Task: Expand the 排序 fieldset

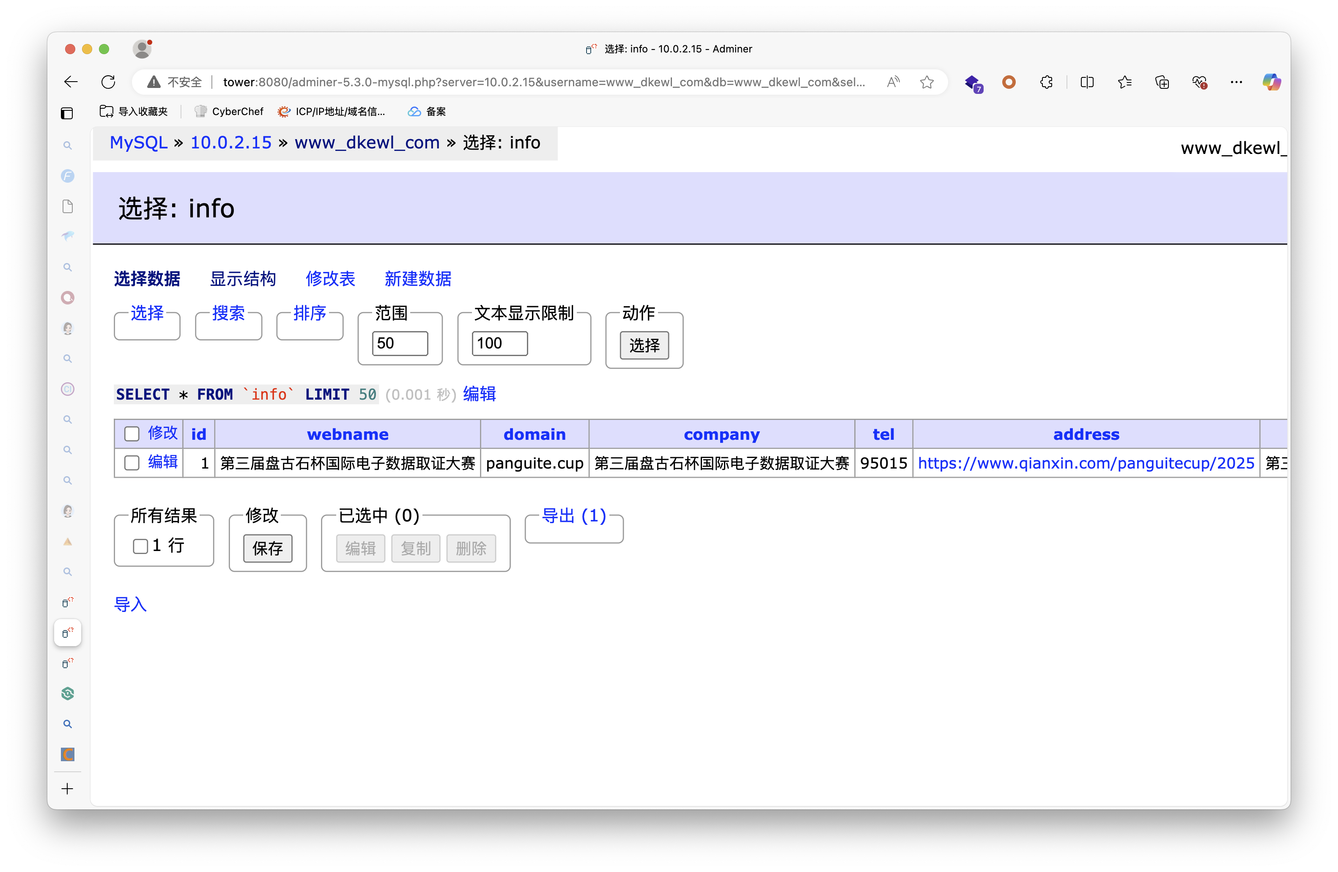Action: [x=310, y=313]
